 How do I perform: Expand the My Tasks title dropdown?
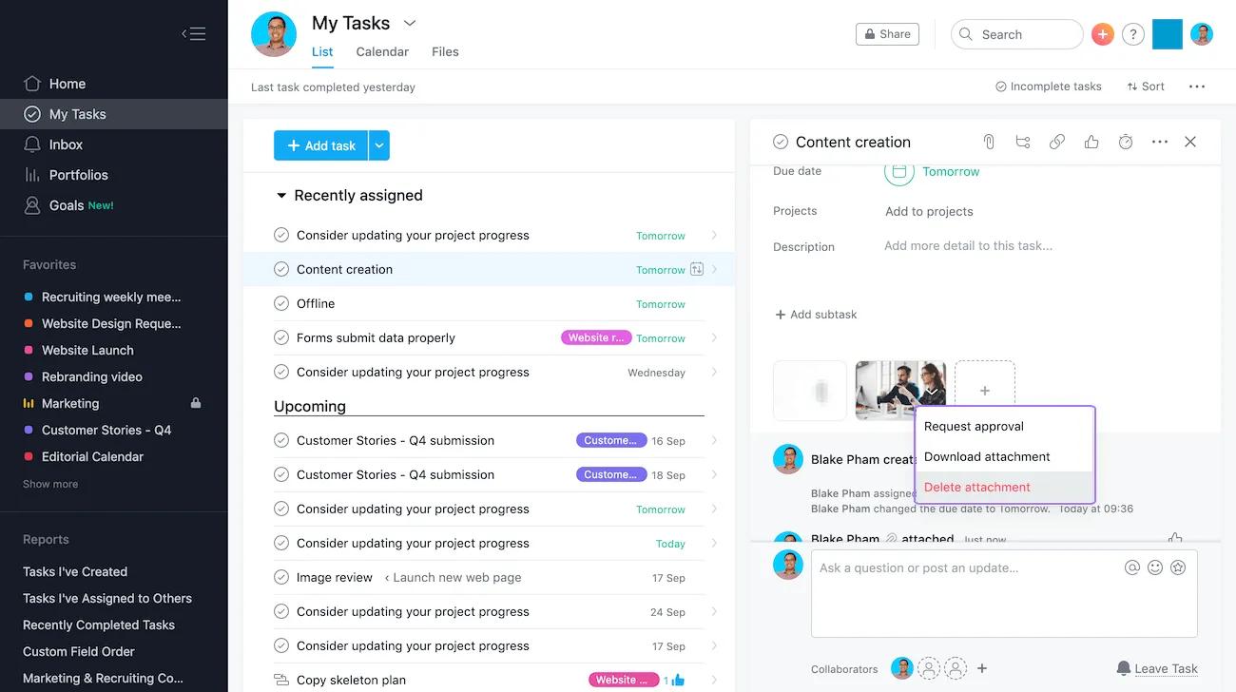(x=409, y=22)
